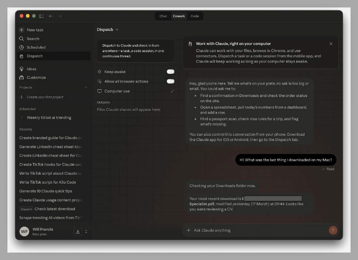The width and height of the screenshot is (358, 260).
Task: Open Create LinkedIn cheat sheet recent
Action: pyautogui.click(x=51, y=156)
